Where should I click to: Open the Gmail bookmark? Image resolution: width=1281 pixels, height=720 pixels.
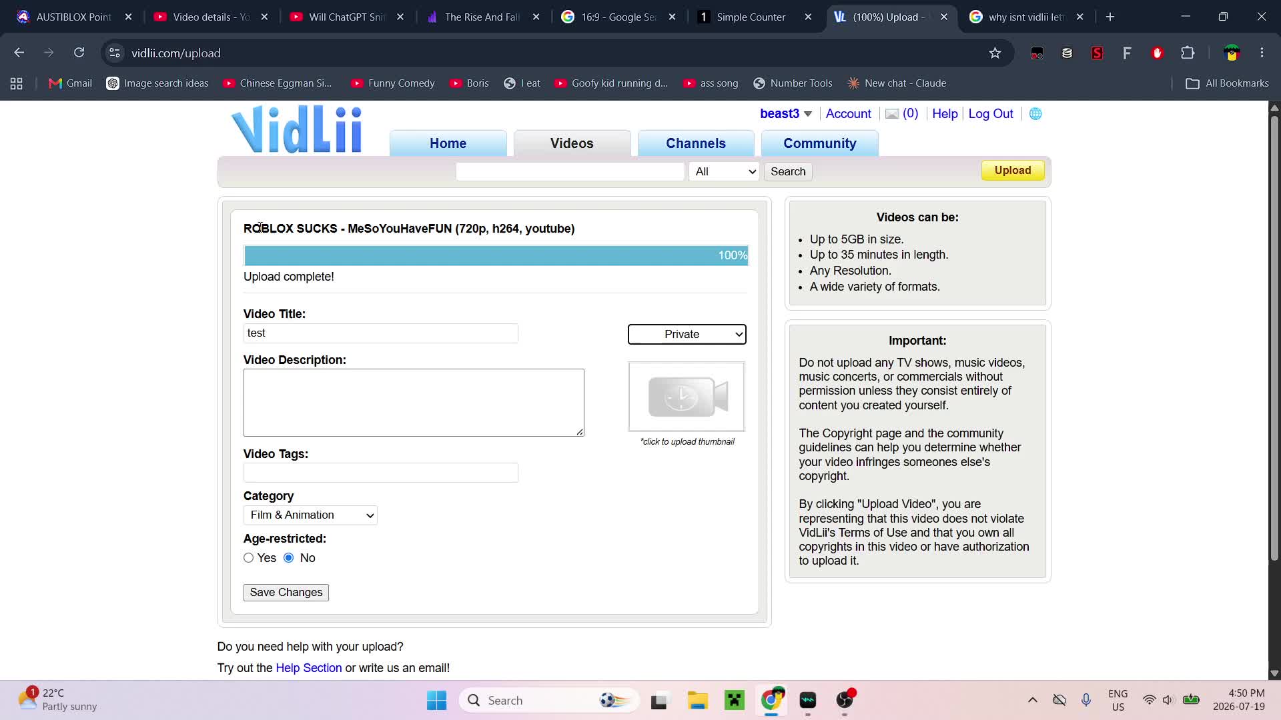(x=70, y=83)
